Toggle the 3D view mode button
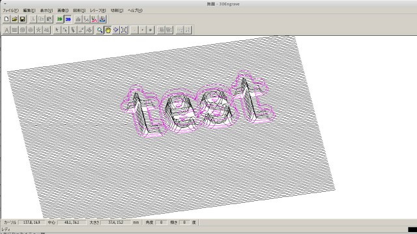417x234 pixels. 68,19
